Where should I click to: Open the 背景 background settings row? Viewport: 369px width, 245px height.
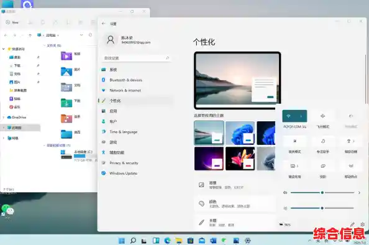234,185
